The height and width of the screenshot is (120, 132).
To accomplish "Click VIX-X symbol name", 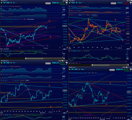I will (74, 3).
